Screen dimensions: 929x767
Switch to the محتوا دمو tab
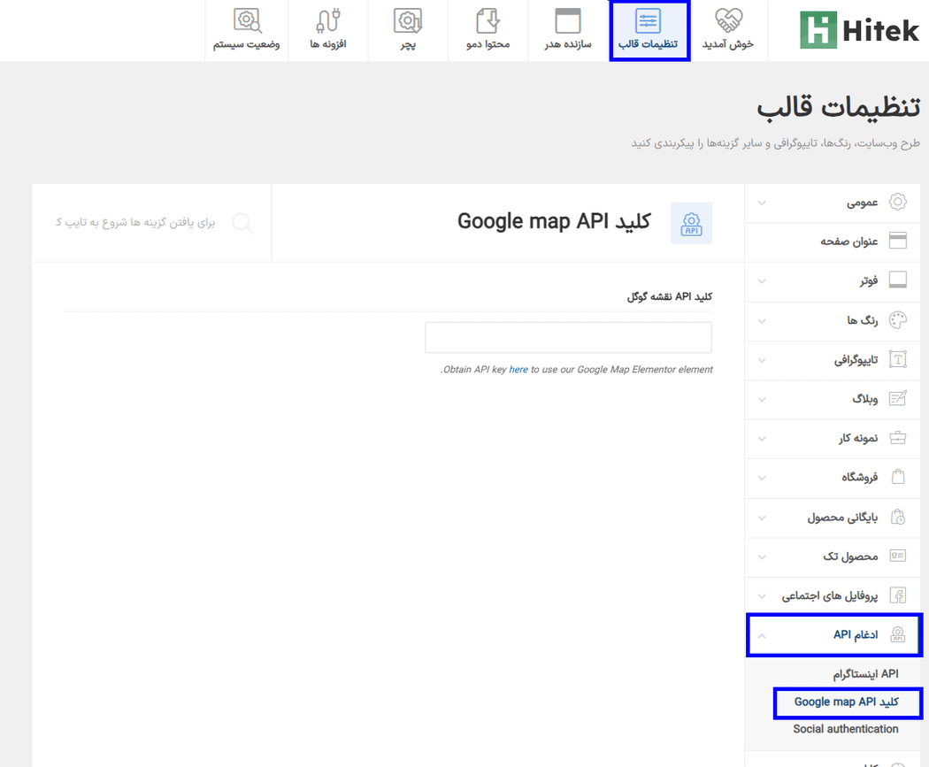coord(488,31)
